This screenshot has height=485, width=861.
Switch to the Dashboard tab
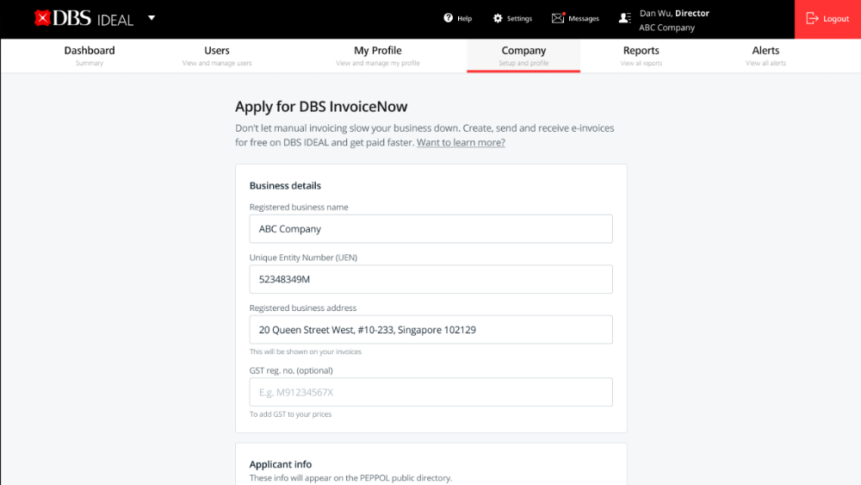click(90, 55)
